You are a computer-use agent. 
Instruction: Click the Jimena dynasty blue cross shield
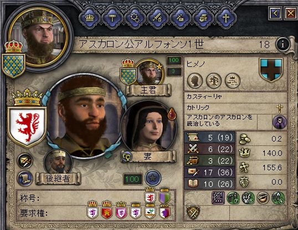pyautogui.click(x=271, y=70)
